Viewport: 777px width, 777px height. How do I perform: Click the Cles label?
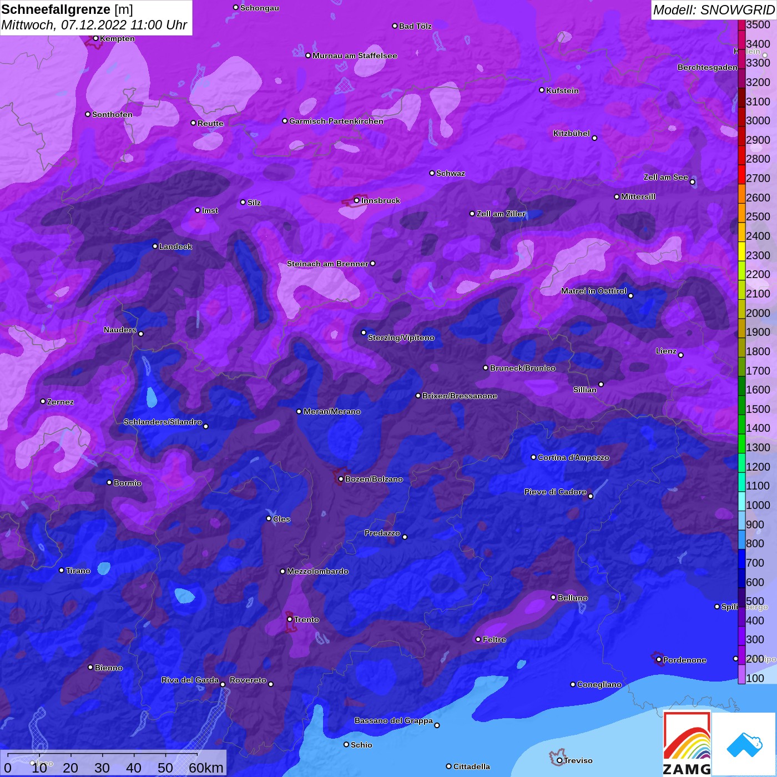pos(281,519)
